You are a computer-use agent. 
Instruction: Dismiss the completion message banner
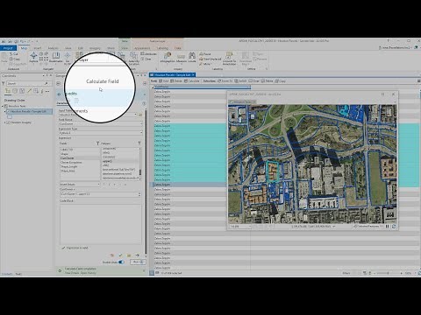(x=144, y=271)
